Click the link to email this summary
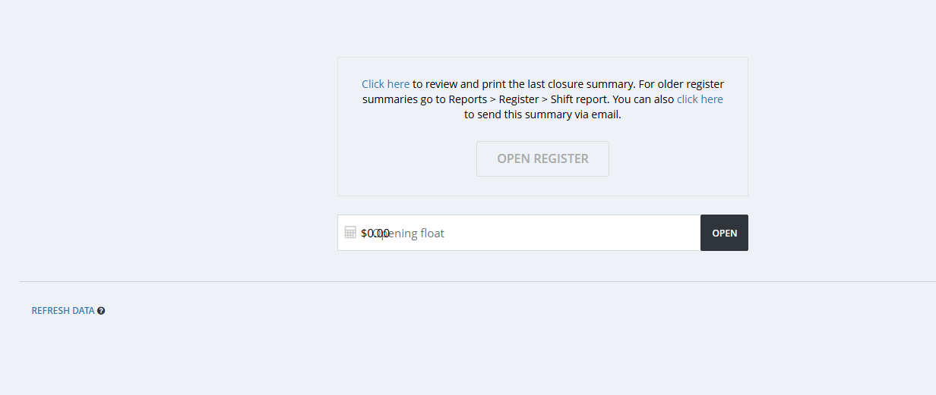The image size is (936, 395). (x=700, y=99)
